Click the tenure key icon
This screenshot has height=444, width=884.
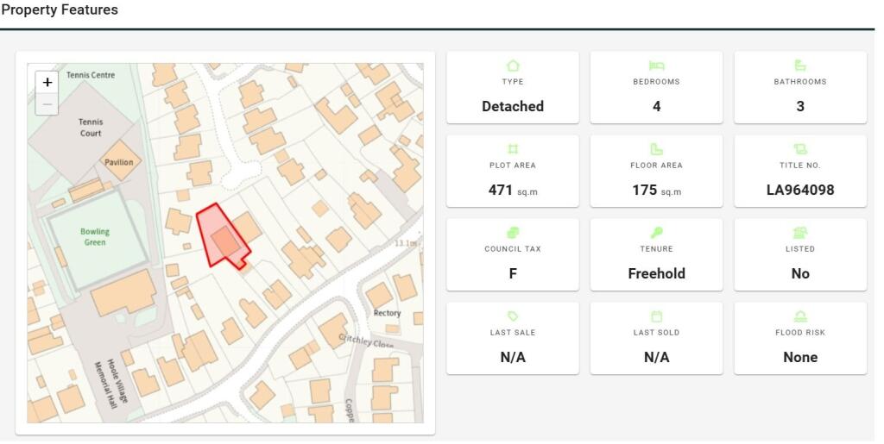click(x=656, y=233)
